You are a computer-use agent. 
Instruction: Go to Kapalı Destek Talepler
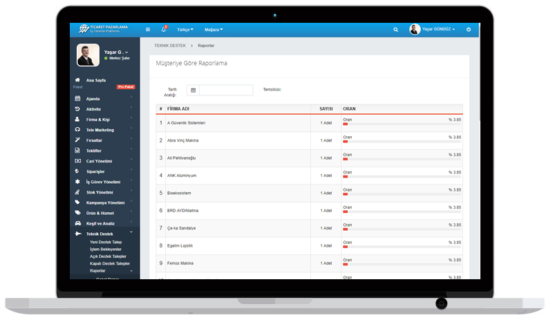click(110, 263)
